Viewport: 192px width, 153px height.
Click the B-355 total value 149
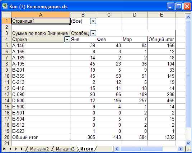[x=161, y=76]
